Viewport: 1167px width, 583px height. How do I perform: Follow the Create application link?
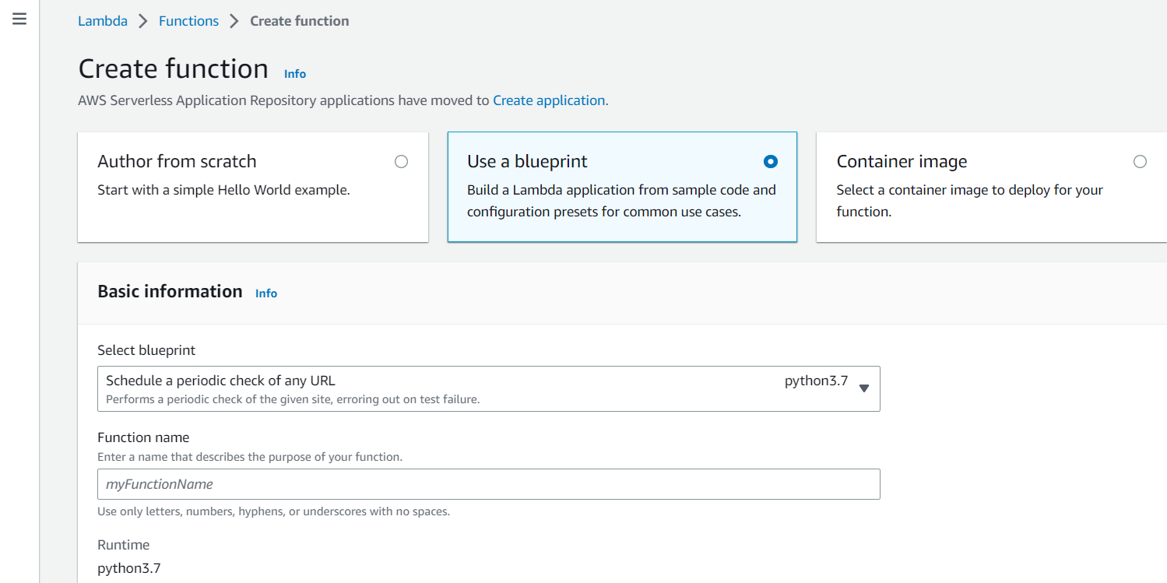point(549,100)
